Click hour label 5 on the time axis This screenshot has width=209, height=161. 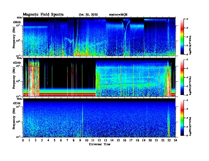click(55, 140)
